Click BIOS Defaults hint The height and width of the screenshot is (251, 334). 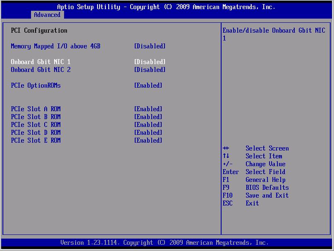(x=267, y=187)
